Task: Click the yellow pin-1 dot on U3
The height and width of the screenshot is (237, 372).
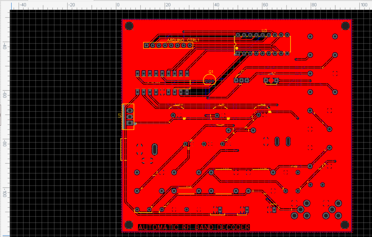Action: pos(237,48)
